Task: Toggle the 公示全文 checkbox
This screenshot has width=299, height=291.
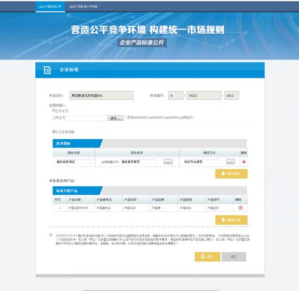Action: coord(53,110)
